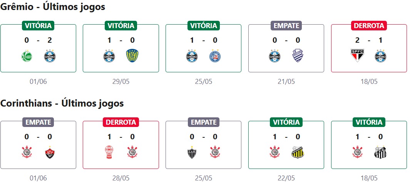Click the 2 - 1 score in the São Paulo match
The image size is (410, 182).
[369, 40]
